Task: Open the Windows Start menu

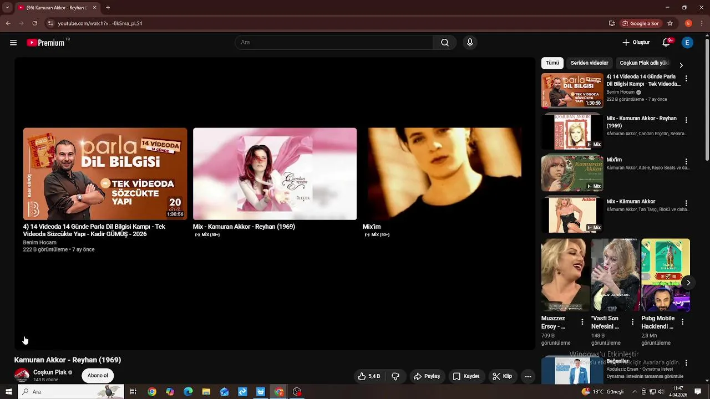Action: tap(8, 392)
